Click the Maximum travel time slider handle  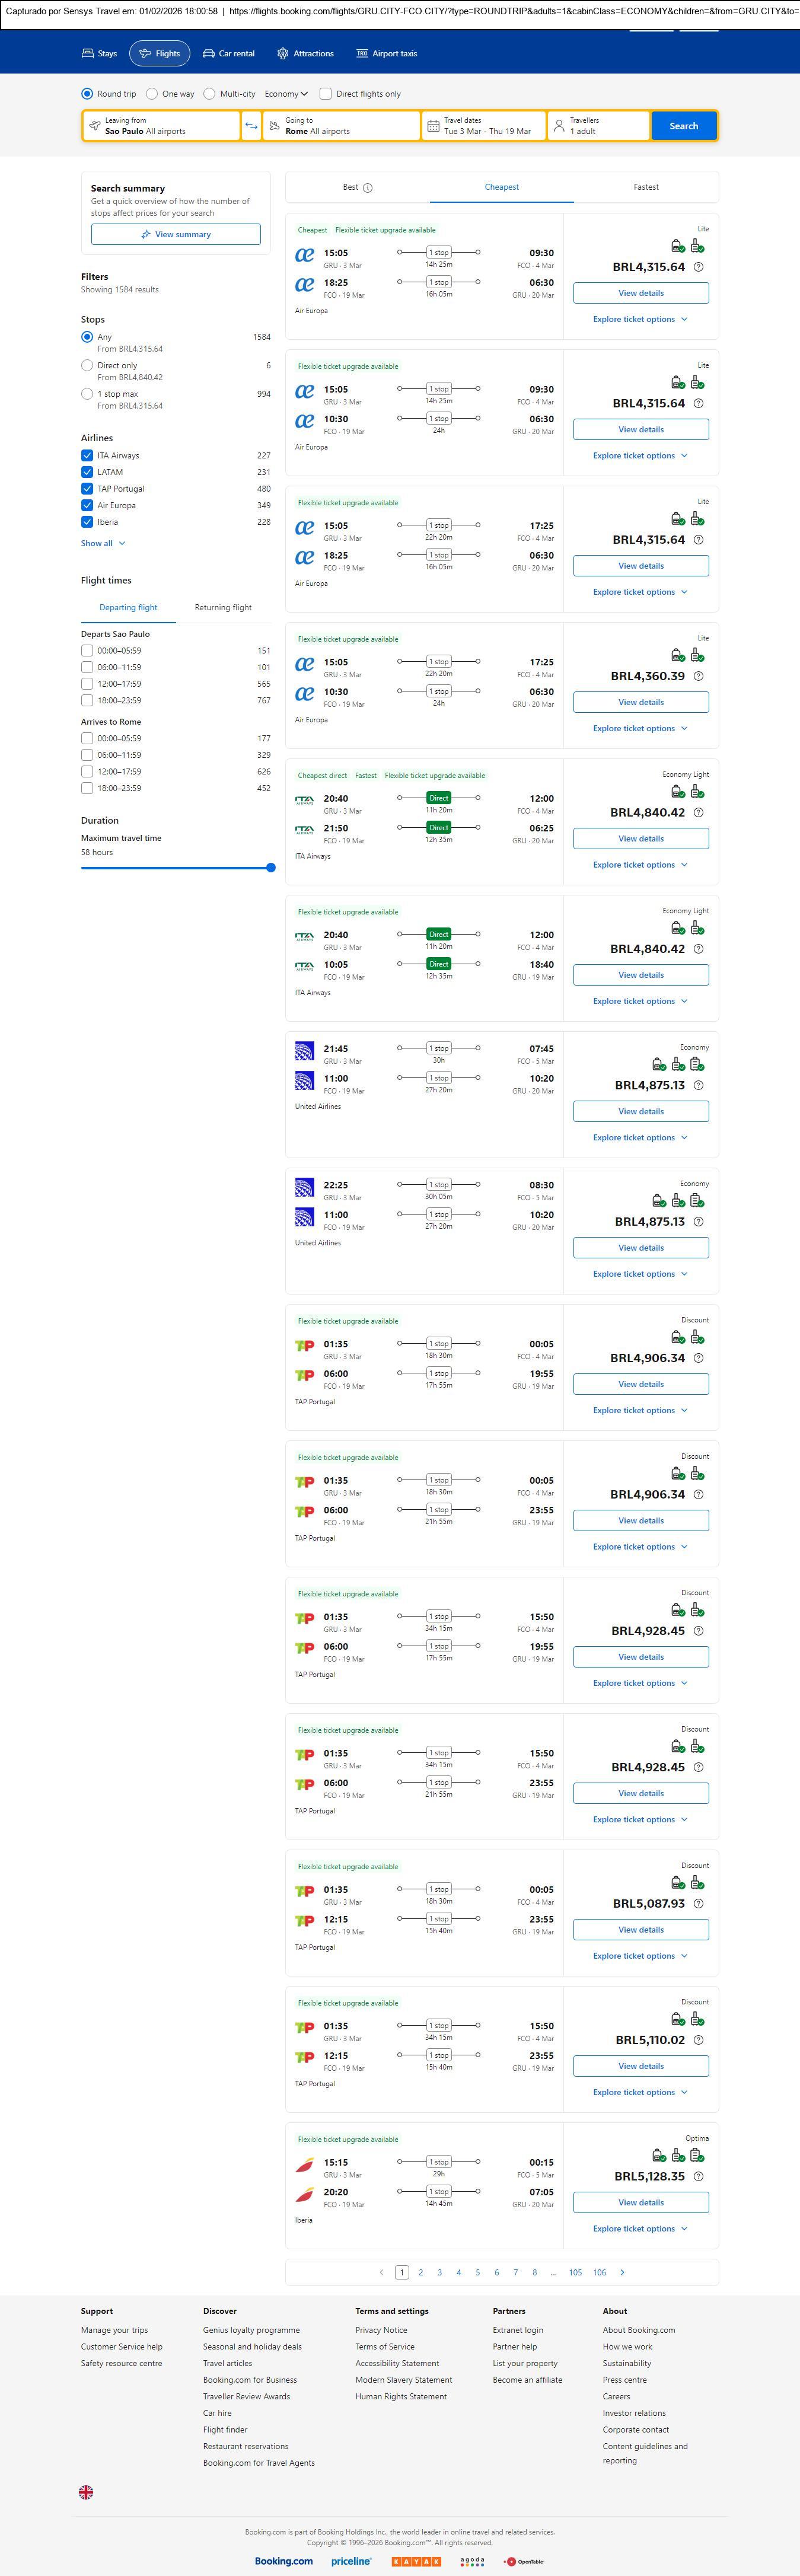271,868
